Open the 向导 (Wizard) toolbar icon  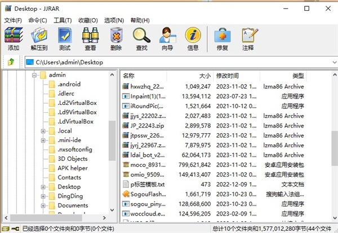(x=167, y=35)
